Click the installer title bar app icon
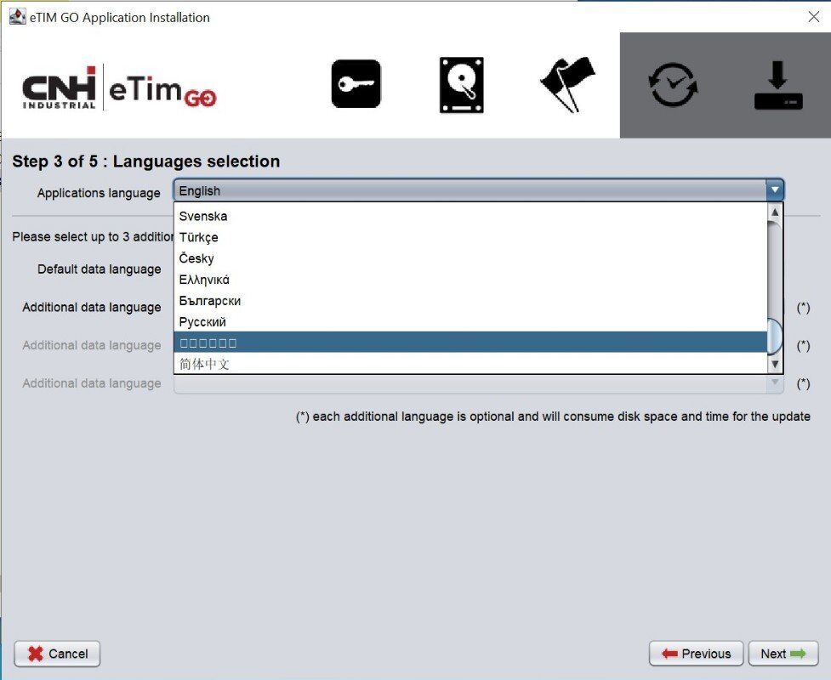Image resolution: width=831 pixels, height=680 pixels. [18, 16]
